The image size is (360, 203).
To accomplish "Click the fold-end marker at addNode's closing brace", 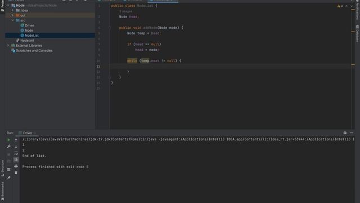I will coord(110,77).
